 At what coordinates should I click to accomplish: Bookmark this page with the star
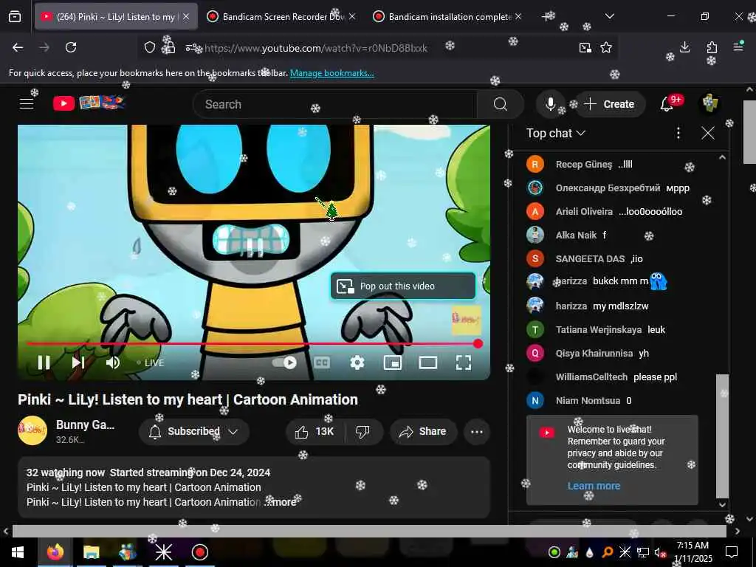click(x=606, y=47)
